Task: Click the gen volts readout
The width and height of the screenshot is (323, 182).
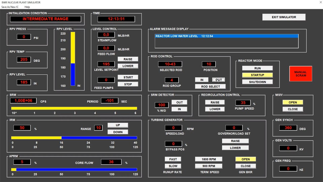Action: click(x=288, y=148)
